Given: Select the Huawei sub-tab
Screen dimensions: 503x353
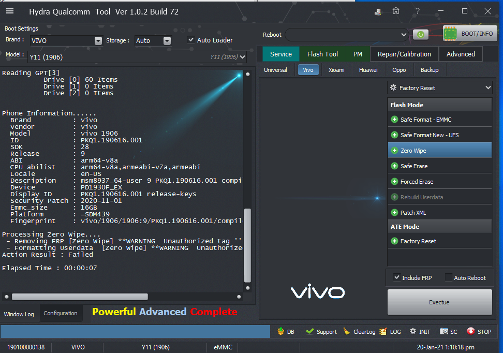Looking at the screenshot, I should 368,70.
